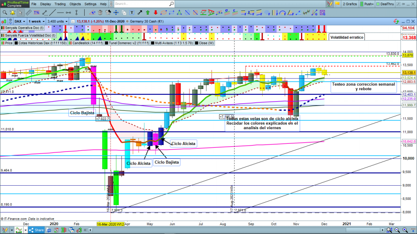Expand the 1 week timeframe dropdown
Image resolution: width=417 pixels, height=234 pixels.
click(x=36, y=21)
